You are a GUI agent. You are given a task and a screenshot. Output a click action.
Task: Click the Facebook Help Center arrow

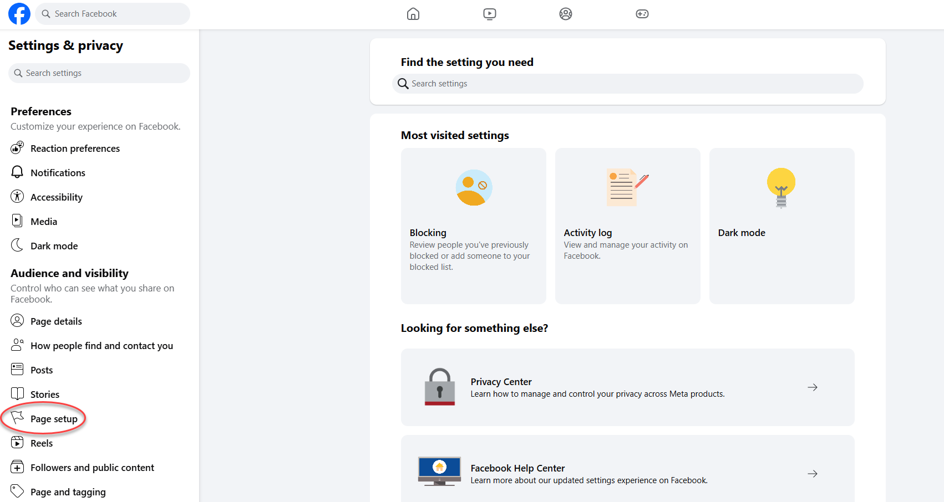pyautogui.click(x=813, y=474)
